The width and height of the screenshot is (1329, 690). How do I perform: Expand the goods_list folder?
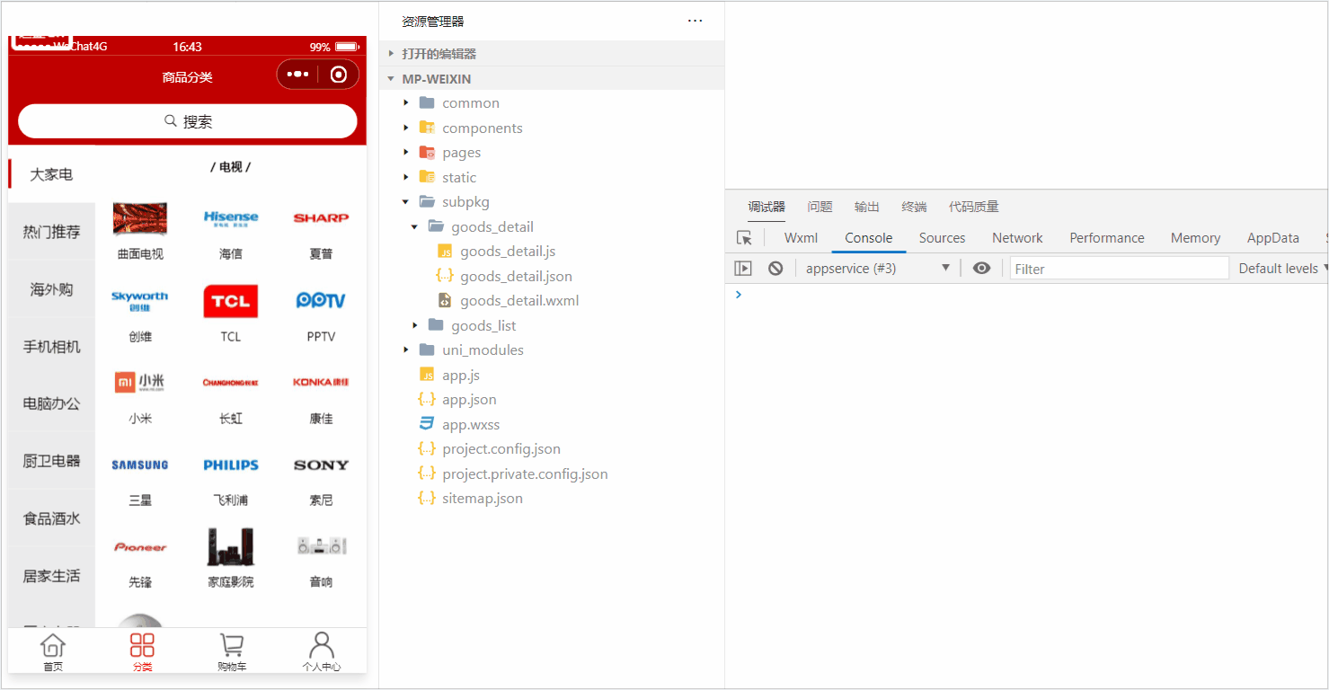coord(414,325)
